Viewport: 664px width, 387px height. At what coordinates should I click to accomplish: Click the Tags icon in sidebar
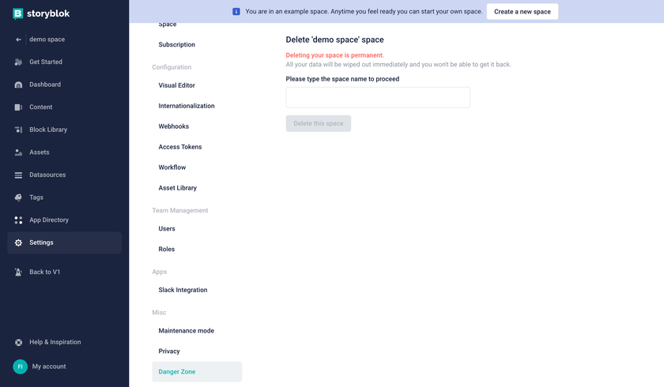tap(18, 197)
